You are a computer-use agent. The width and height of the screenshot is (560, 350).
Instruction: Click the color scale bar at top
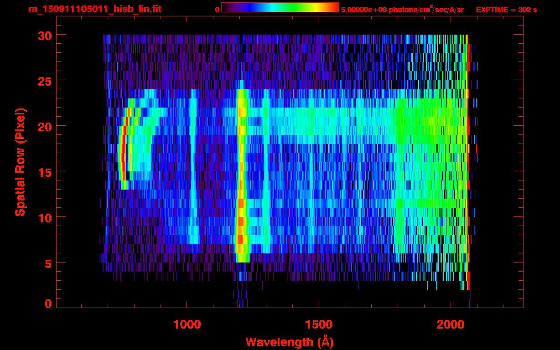point(280,8)
